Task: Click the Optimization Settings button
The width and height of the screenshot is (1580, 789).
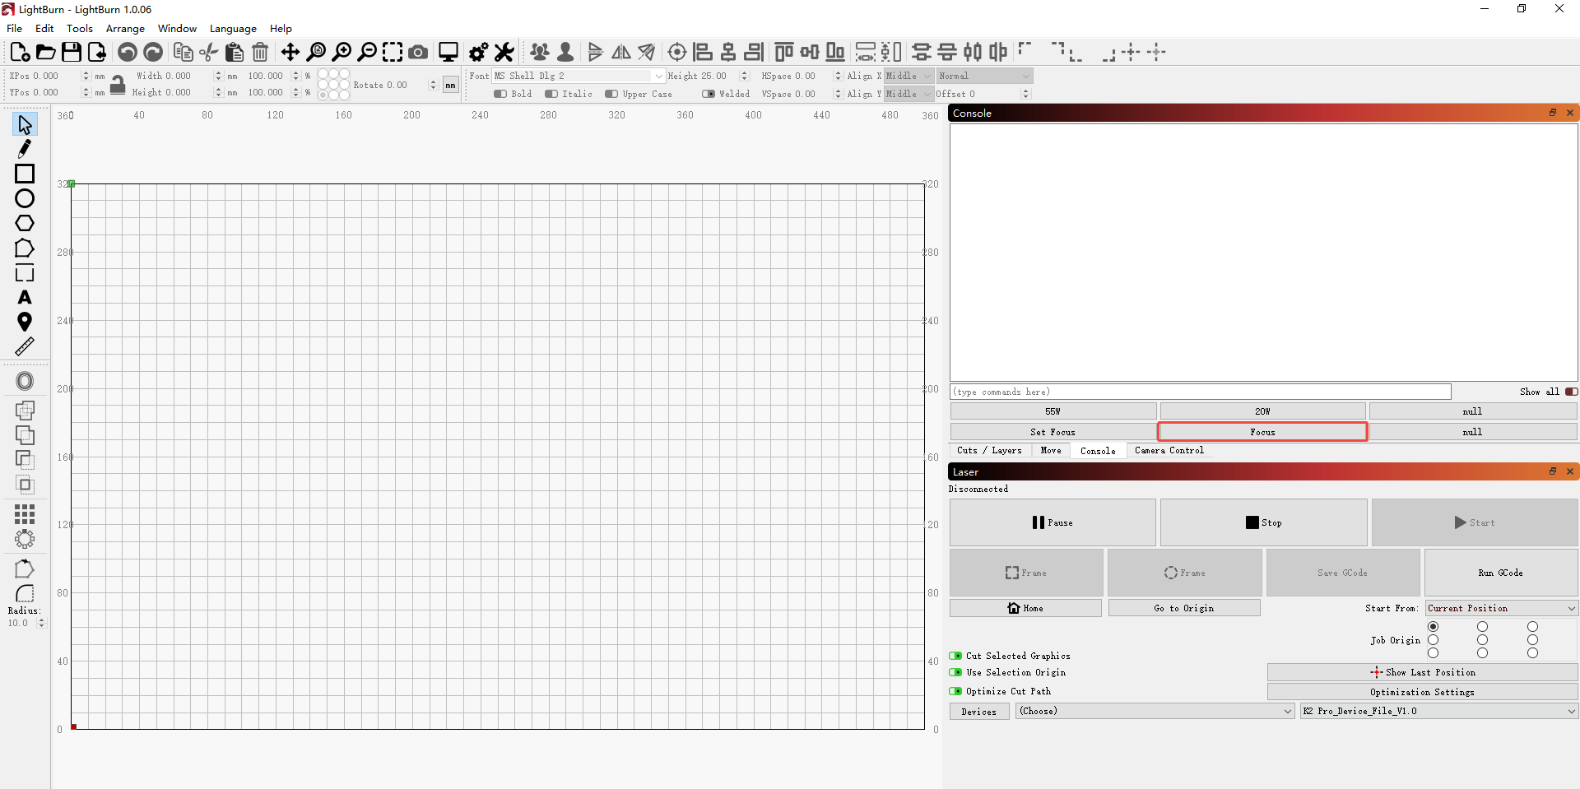Action: coord(1422,692)
